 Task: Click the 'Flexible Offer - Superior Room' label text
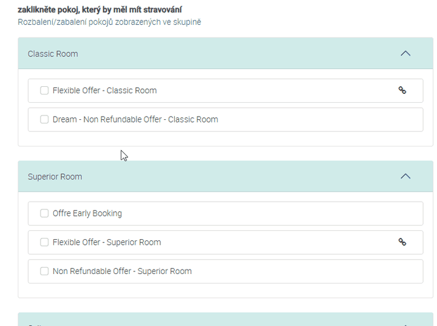pyautogui.click(x=107, y=242)
